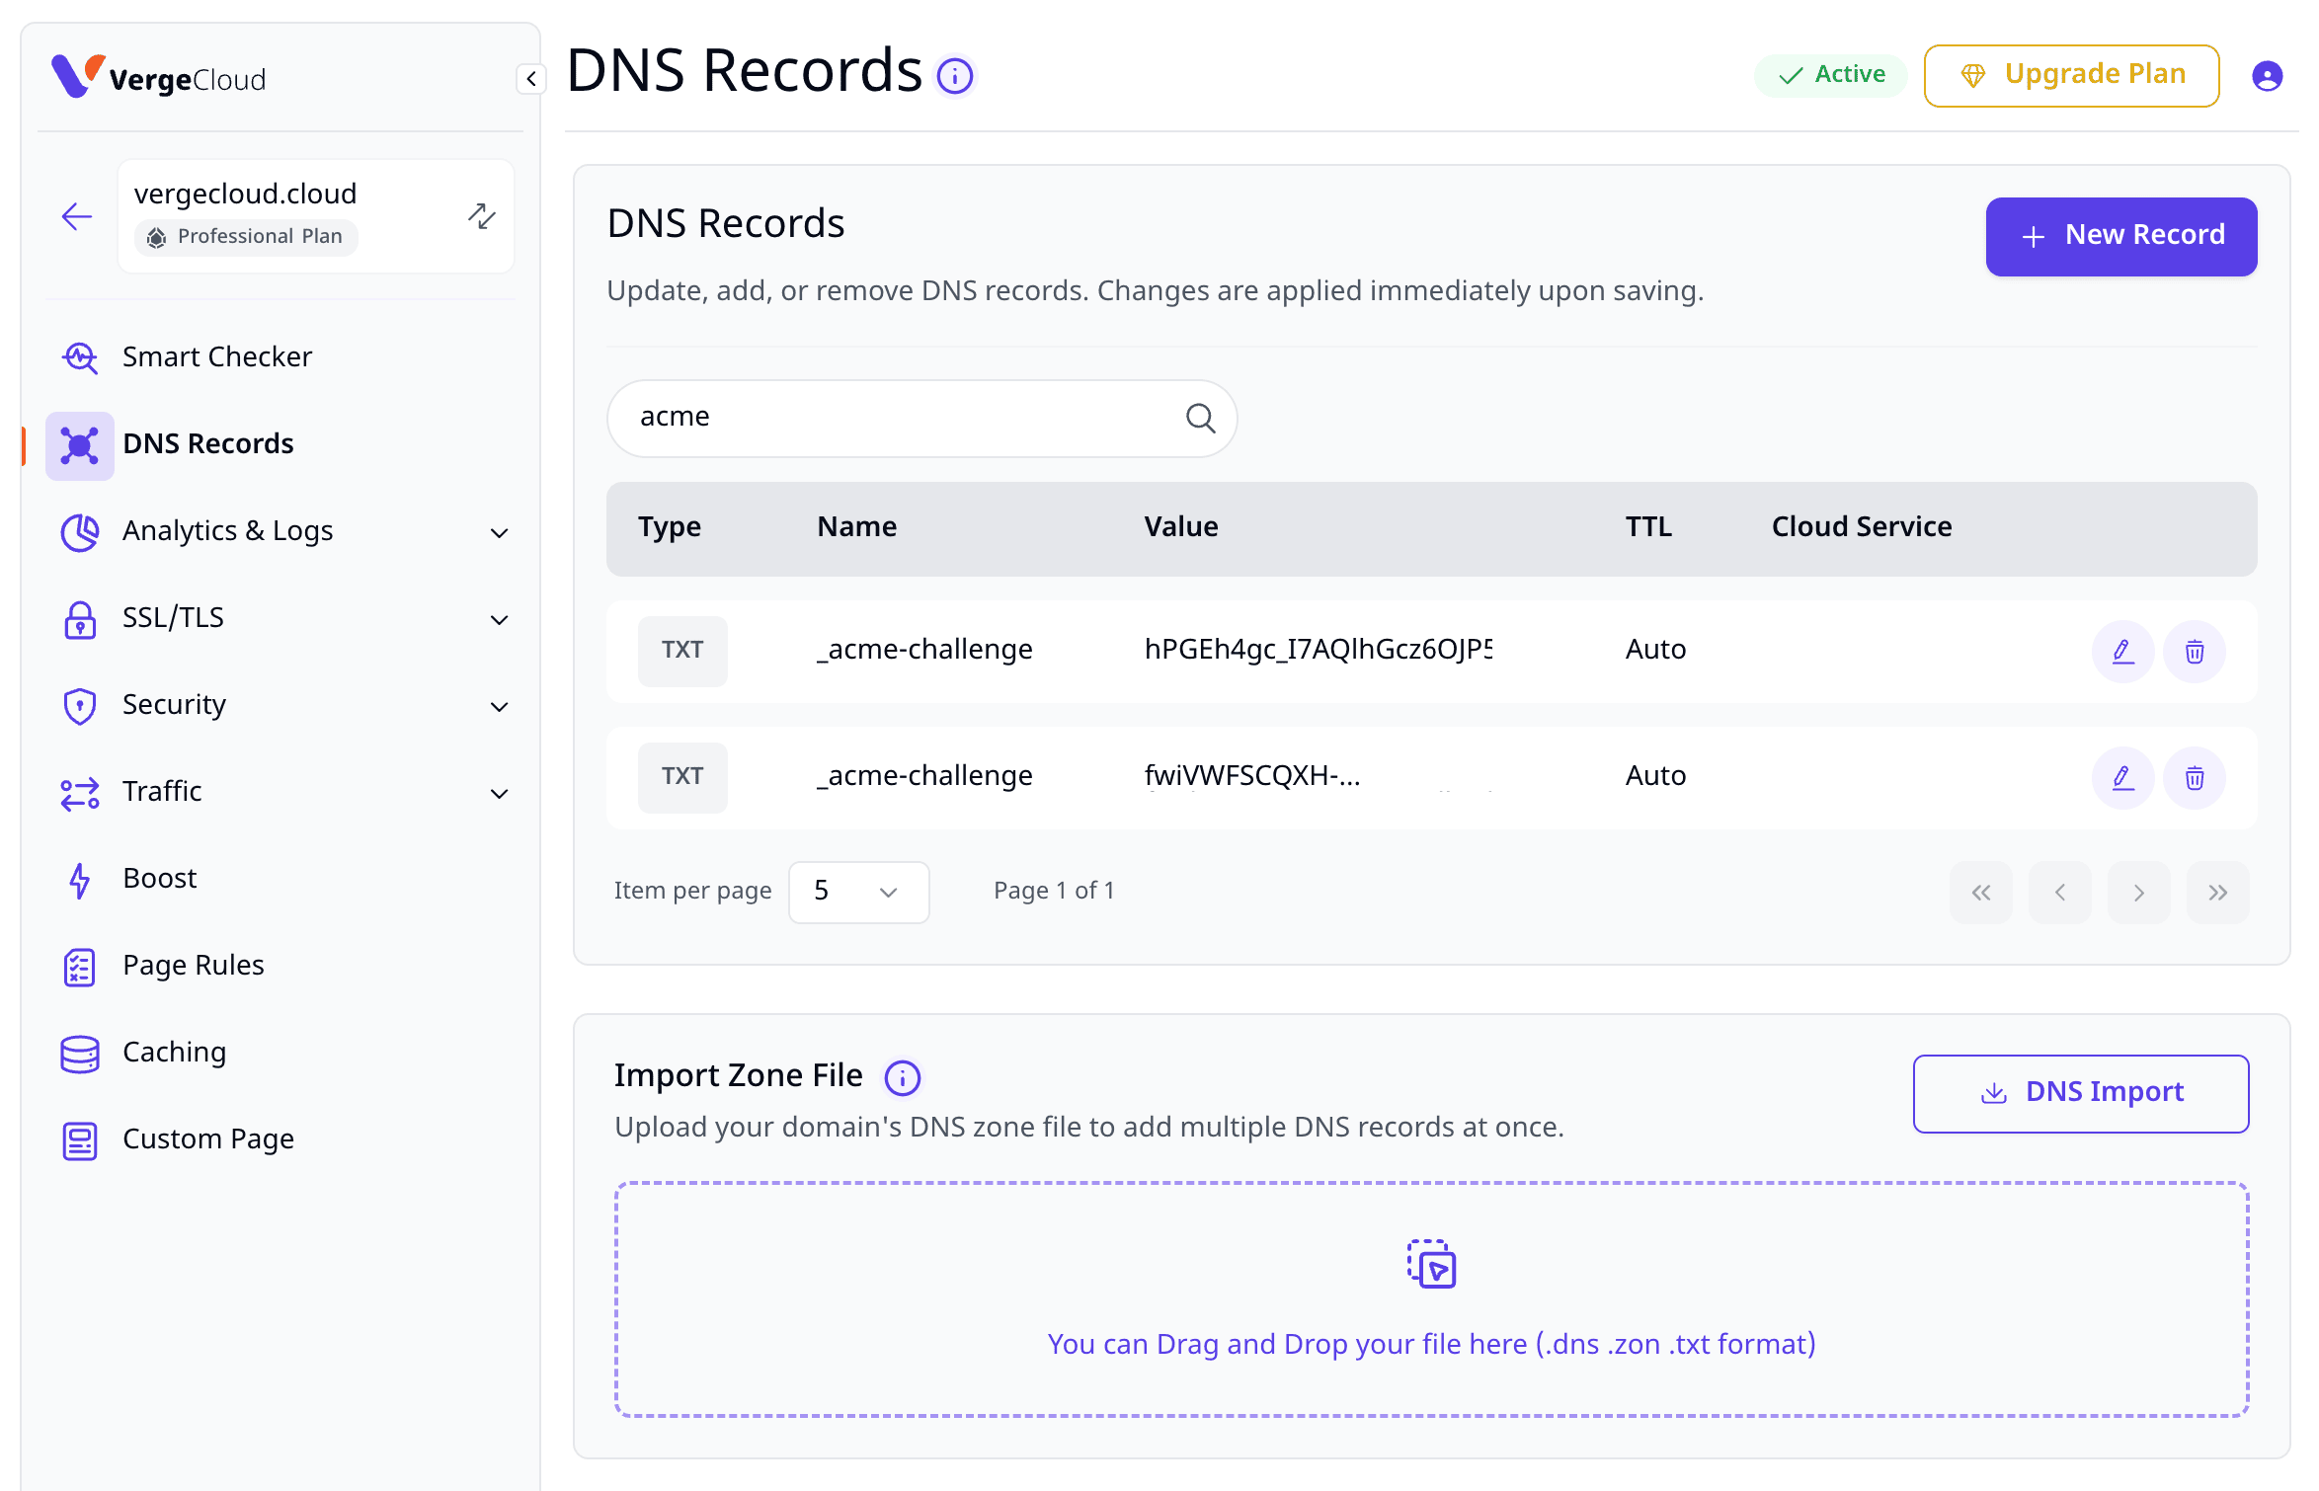Expand the SSL/TLS section
This screenshot has height=1491, width=2319.
coord(500,619)
